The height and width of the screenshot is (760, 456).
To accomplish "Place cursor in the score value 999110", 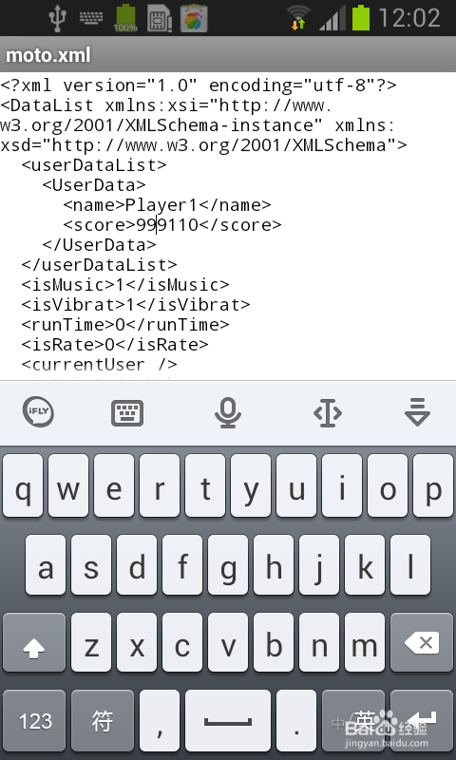I will click(167, 225).
